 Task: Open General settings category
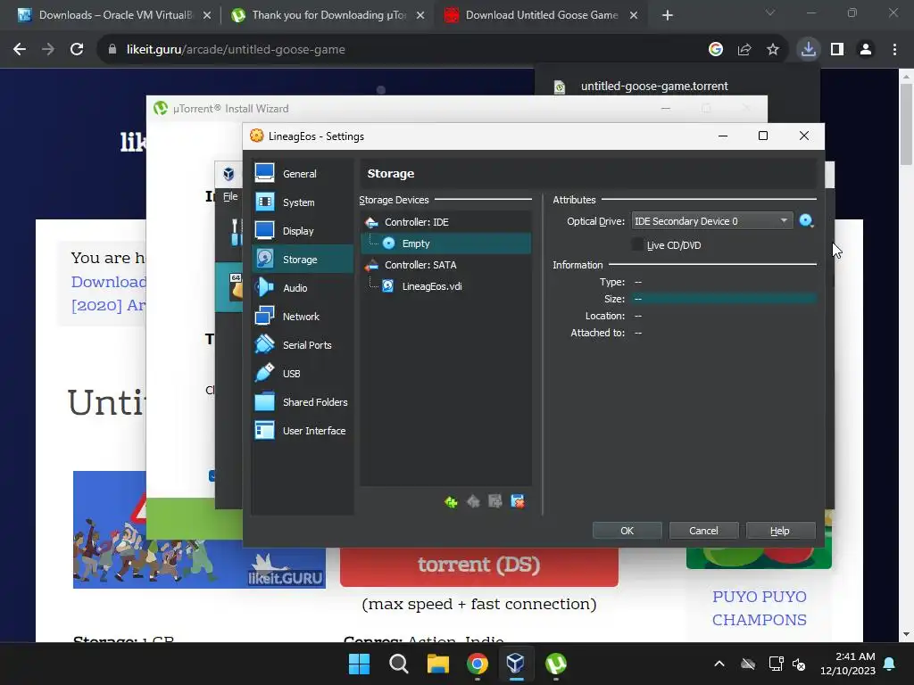pyautogui.click(x=302, y=174)
